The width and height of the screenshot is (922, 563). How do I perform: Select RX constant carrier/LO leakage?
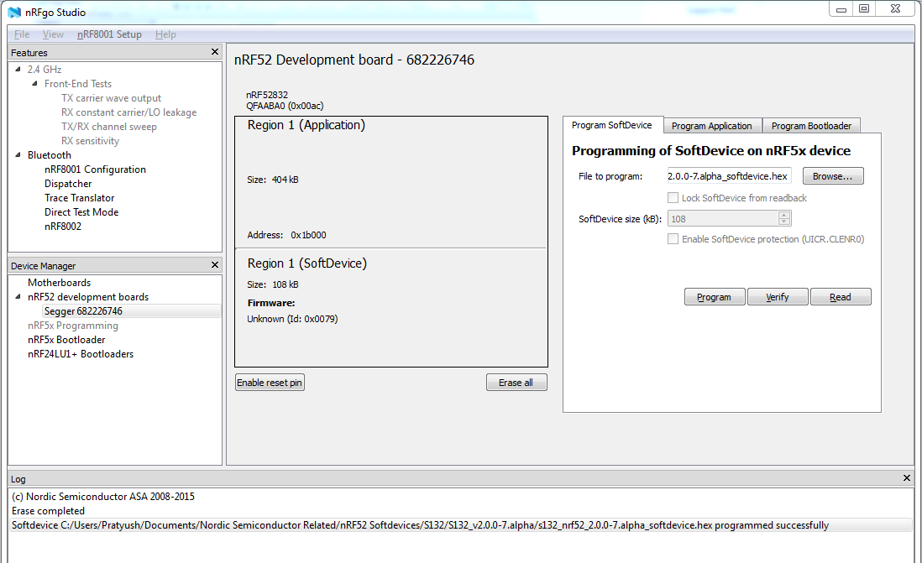click(128, 112)
